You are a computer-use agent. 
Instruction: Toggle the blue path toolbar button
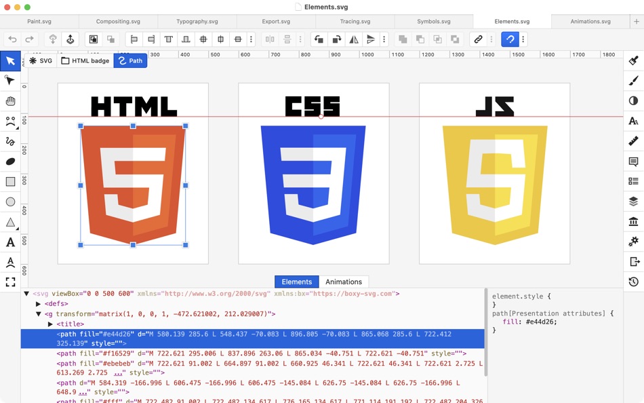pos(510,39)
